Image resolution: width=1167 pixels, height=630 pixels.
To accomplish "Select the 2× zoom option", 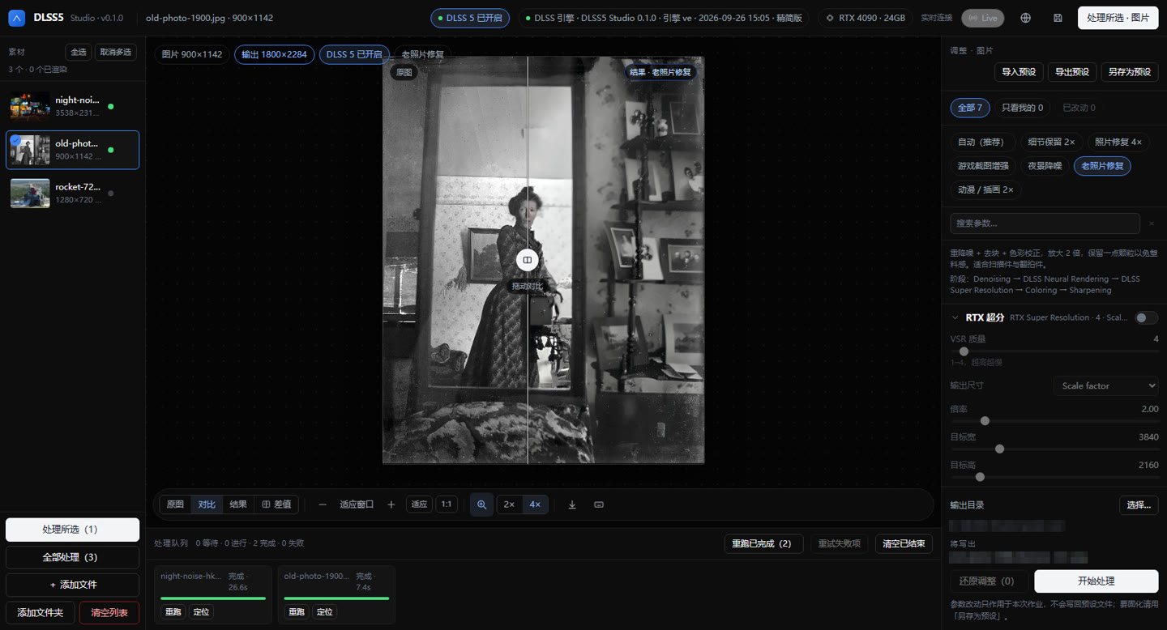I will point(509,504).
